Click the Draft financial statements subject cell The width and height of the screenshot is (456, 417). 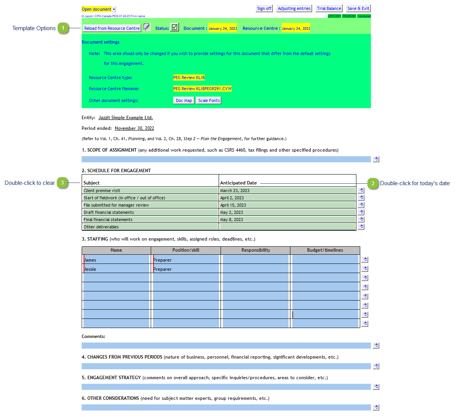point(150,212)
